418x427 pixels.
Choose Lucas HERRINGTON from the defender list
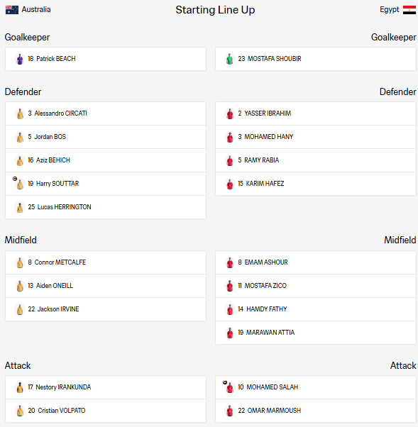[x=106, y=207]
